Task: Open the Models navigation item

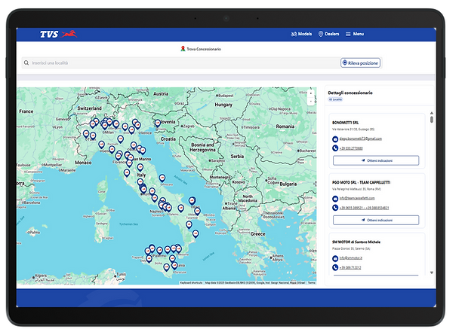Action: (301, 34)
